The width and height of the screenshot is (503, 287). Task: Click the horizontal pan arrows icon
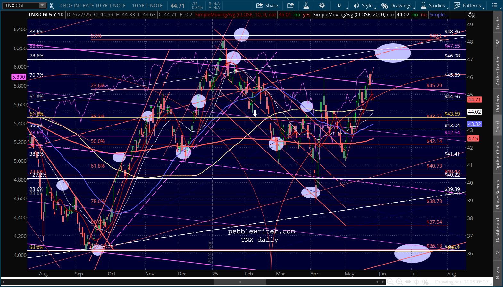tap(408, 282)
